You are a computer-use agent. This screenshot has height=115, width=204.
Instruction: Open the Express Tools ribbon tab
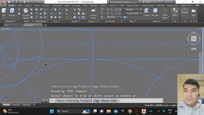click(133, 6)
